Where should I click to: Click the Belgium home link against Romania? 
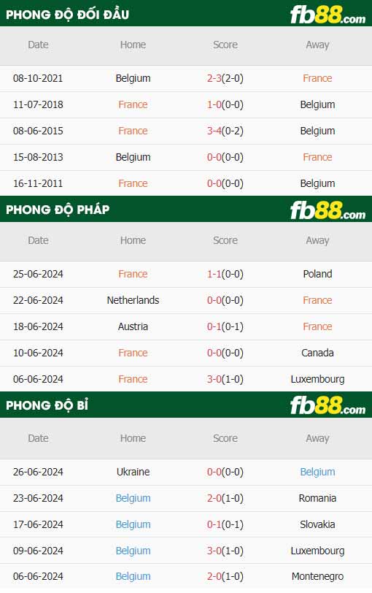point(133,498)
